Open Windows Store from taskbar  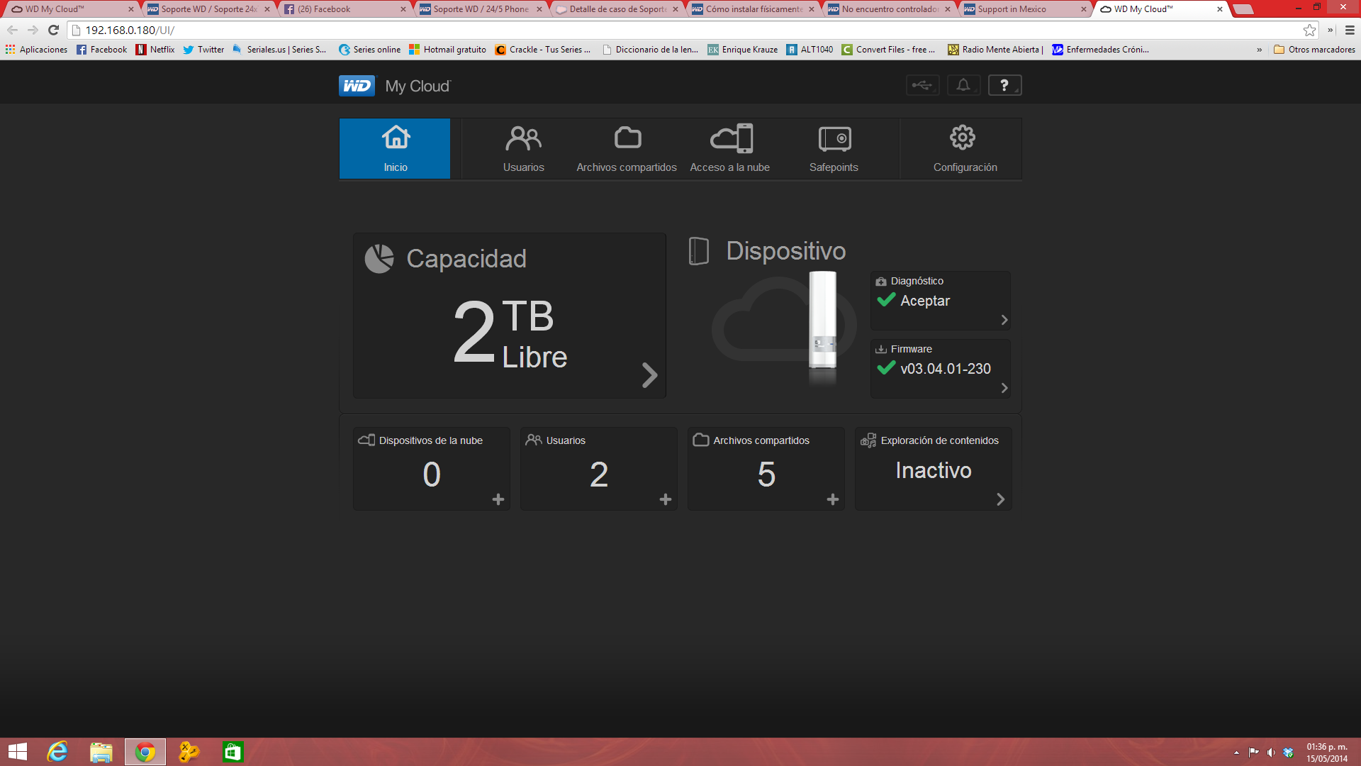(x=233, y=752)
